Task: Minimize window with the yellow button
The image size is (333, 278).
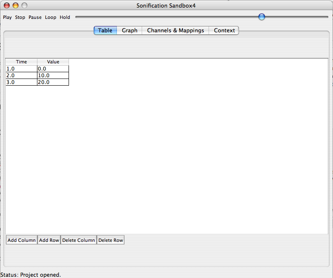Action: click(16, 5)
